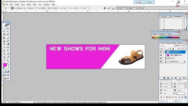Click the add layer style icon
Screen dimensions: 188x106
tap(164, 78)
